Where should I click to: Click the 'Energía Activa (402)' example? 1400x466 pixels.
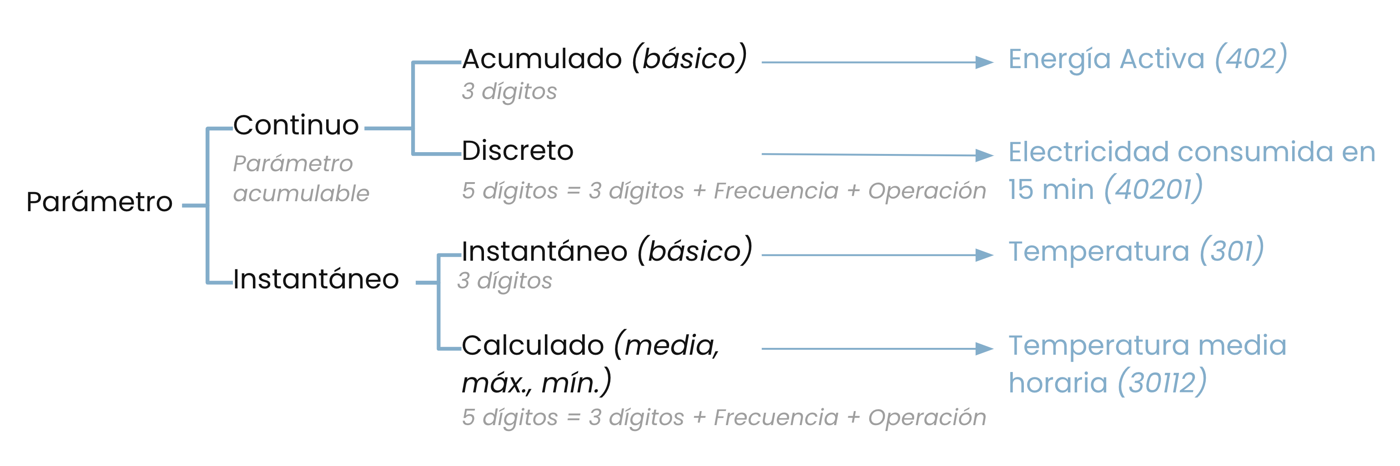click(x=1148, y=58)
